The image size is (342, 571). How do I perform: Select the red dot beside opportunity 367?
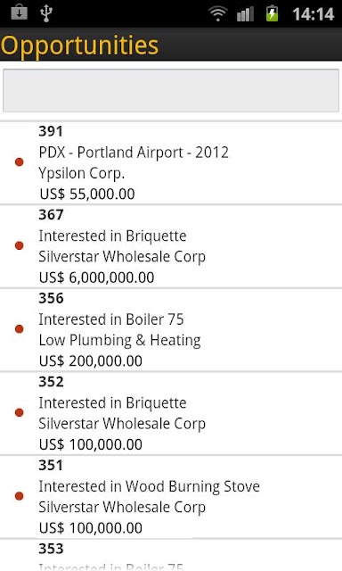pos(20,245)
